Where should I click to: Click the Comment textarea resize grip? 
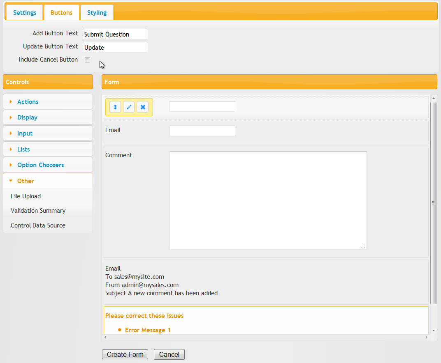click(363, 246)
